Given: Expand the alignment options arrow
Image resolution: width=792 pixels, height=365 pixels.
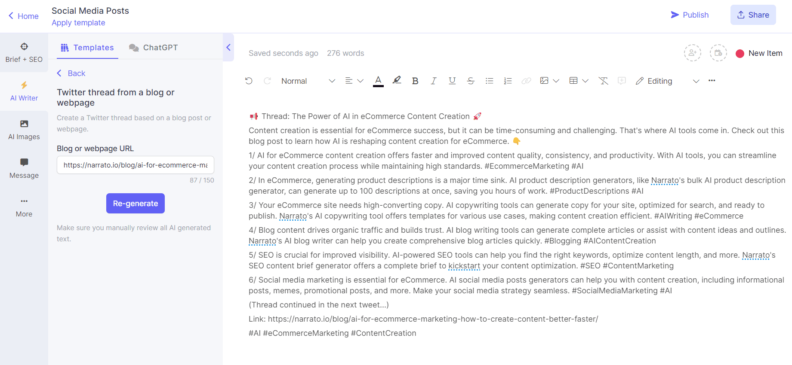Looking at the screenshot, I should tap(361, 81).
